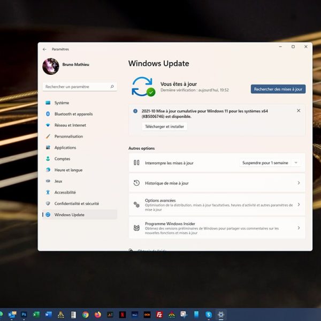Click Télécharger et installer button

click(x=164, y=126)
